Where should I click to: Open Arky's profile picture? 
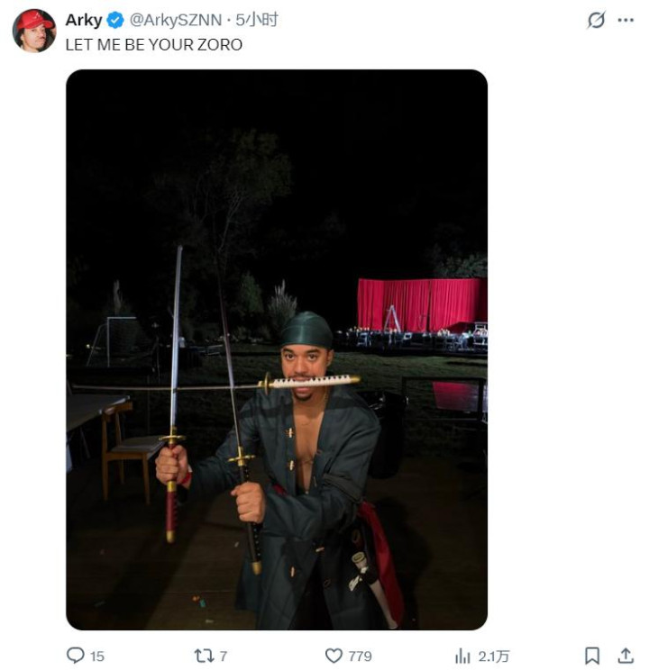click(34, 31)
